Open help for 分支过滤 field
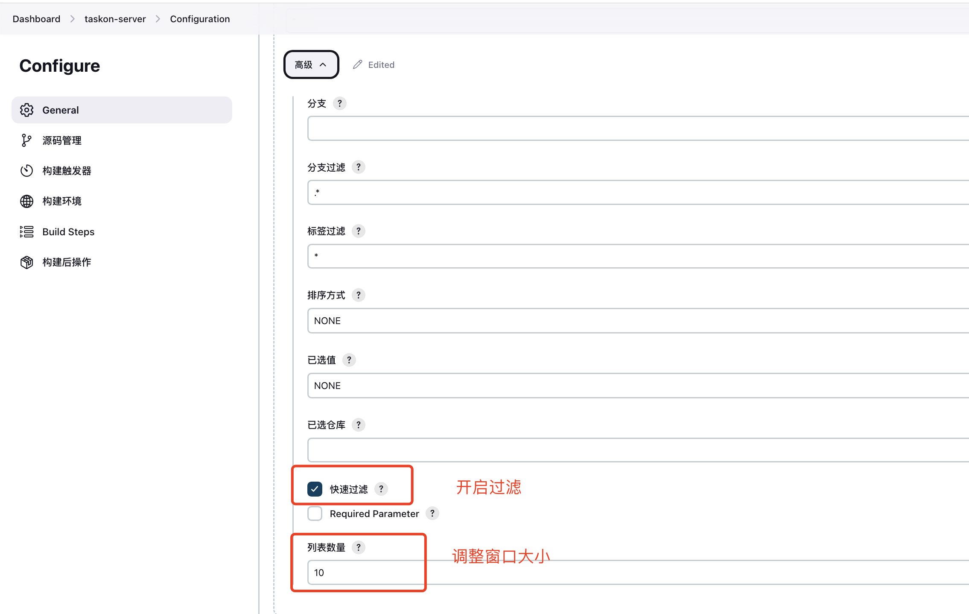The width and height of the screenshot is (969, 614). pos(359,167)
